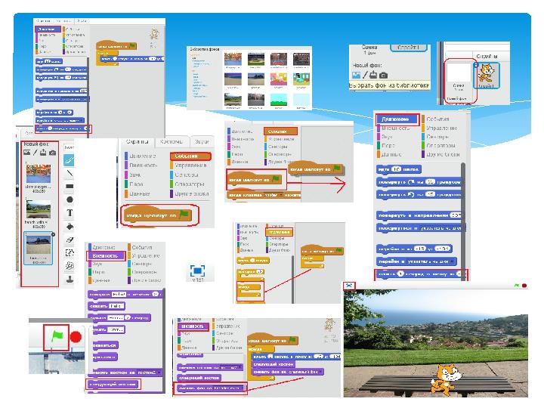Click the Hello! field in the сказать block
544x408 pixels.
pyautogui.click(x=116, y=306)
